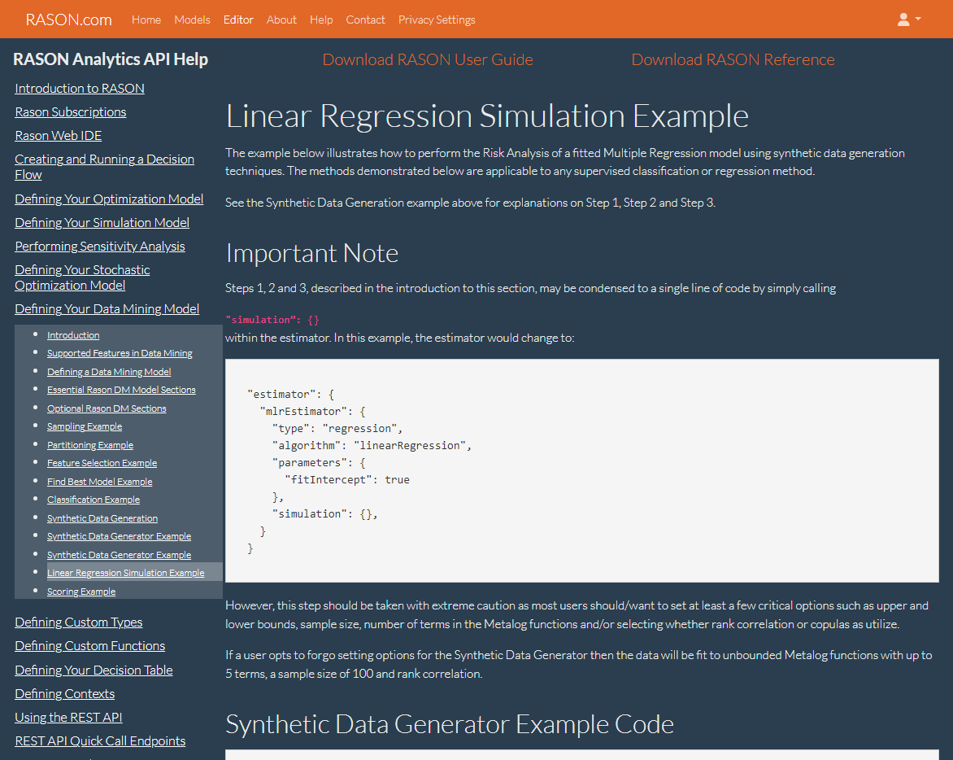
Task: Click Synthetic Data Generator Example Code heading
Action: pos(450,724)
